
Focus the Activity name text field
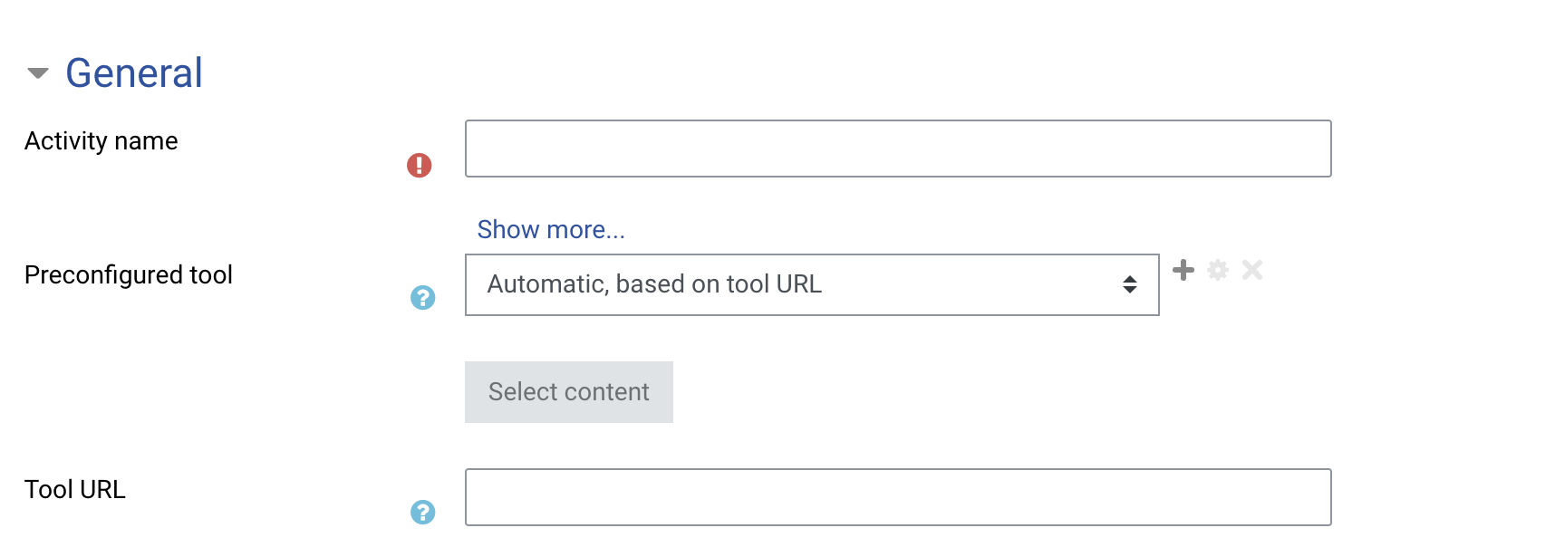pos(898,149)
